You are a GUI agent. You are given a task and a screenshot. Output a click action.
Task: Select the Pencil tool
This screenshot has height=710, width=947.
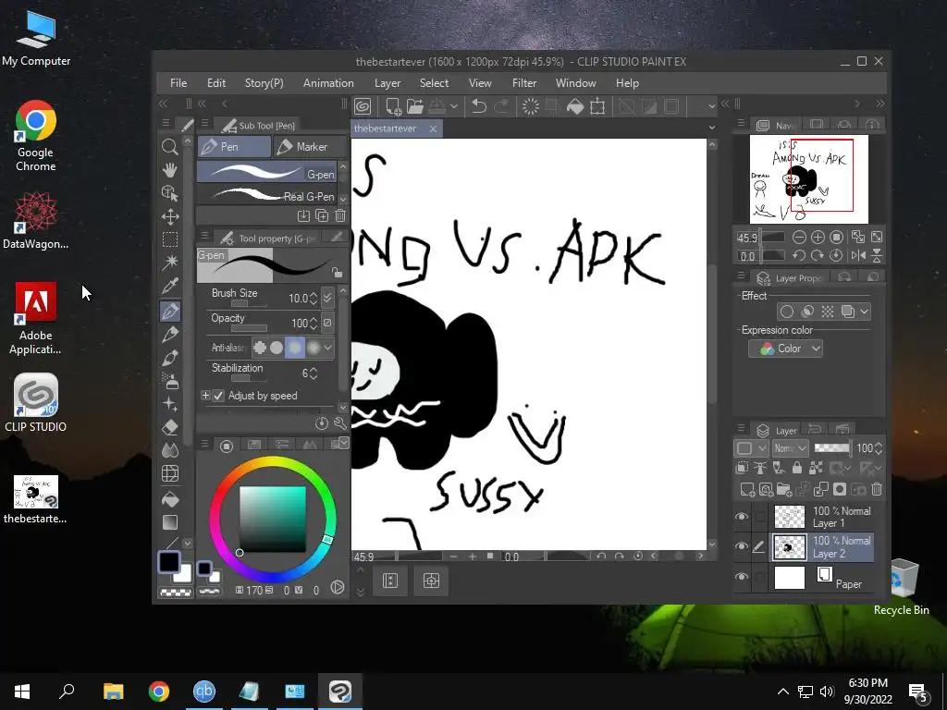pyautogui.click(x=170, y=334)
